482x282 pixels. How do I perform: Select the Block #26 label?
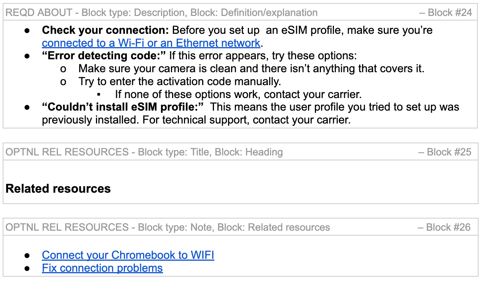(444, 227)
